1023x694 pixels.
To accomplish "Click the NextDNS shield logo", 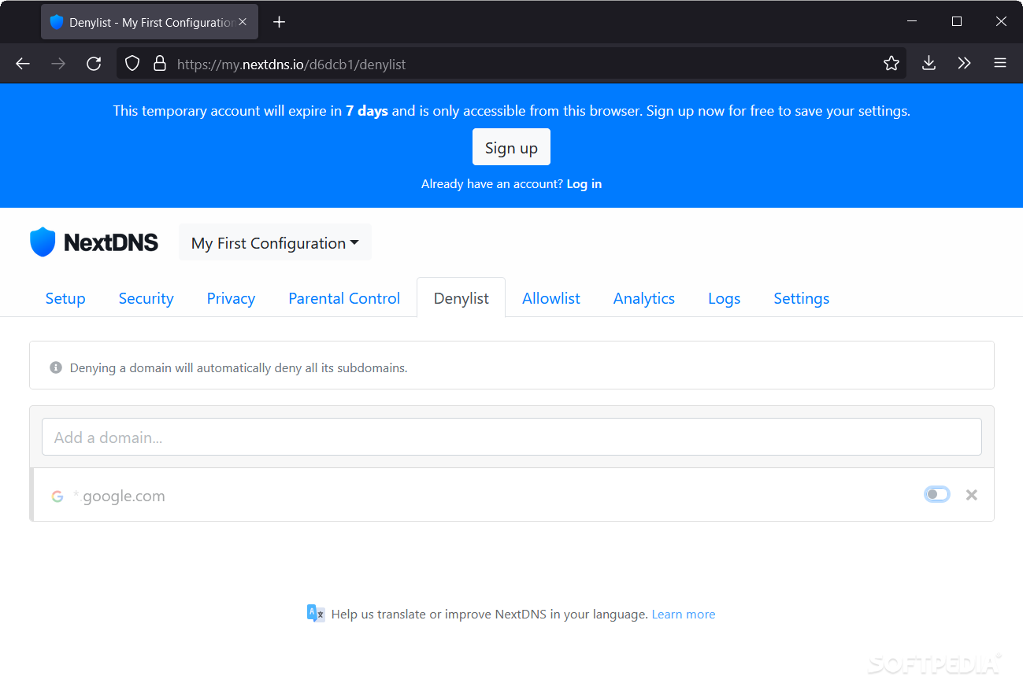I will pyautogui.click(x=43, y=242).
